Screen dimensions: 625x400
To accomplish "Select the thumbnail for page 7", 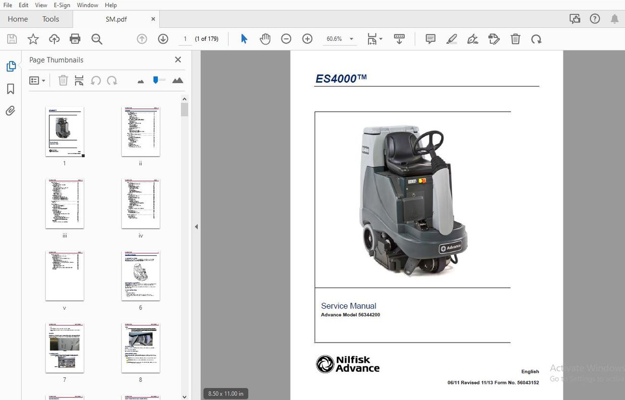I will 65,347.
